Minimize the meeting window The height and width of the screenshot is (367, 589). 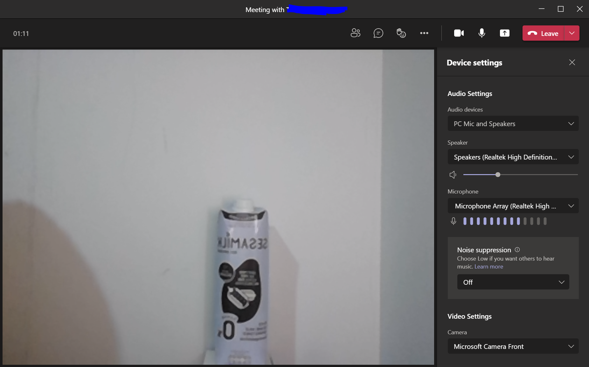click(x=542, y=9)
